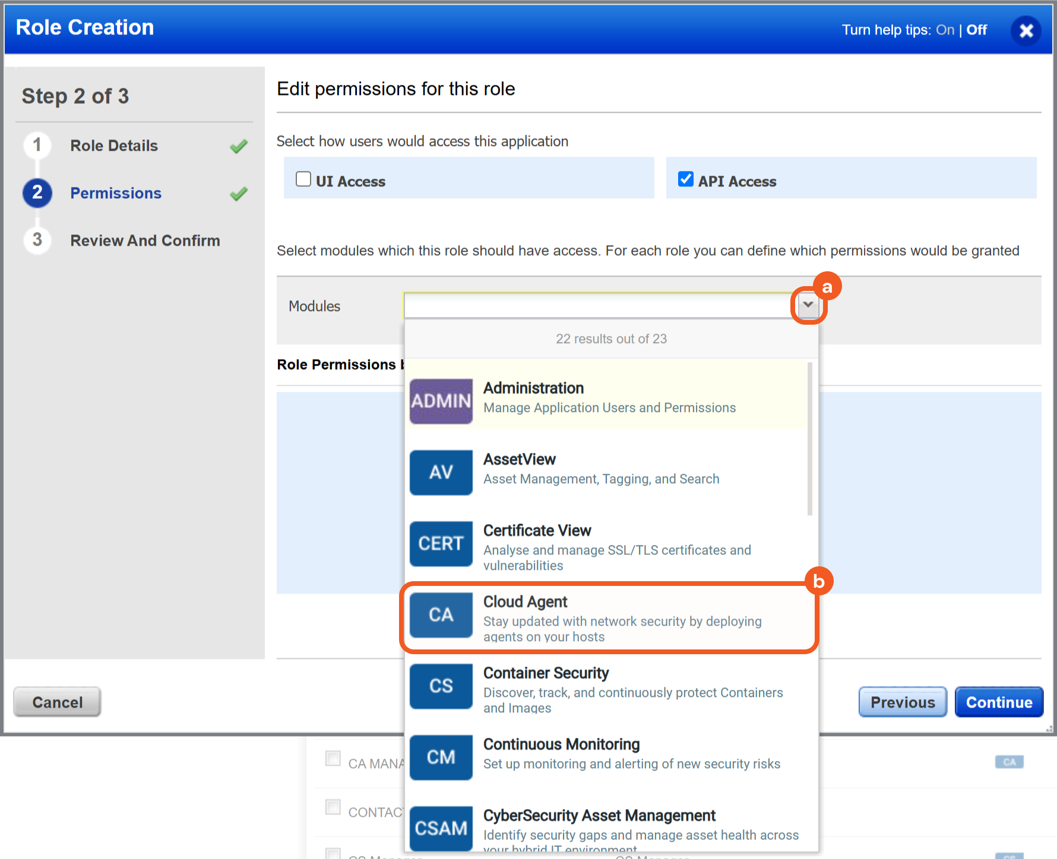Open the Review And Confirm step

[145, 240]
